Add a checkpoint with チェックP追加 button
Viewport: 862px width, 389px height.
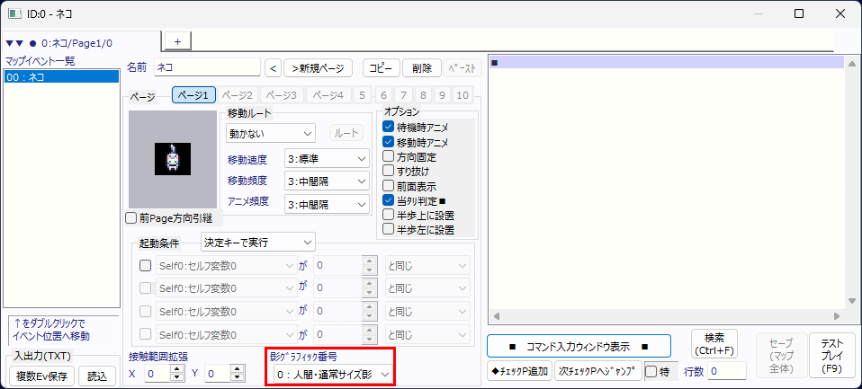519,371
